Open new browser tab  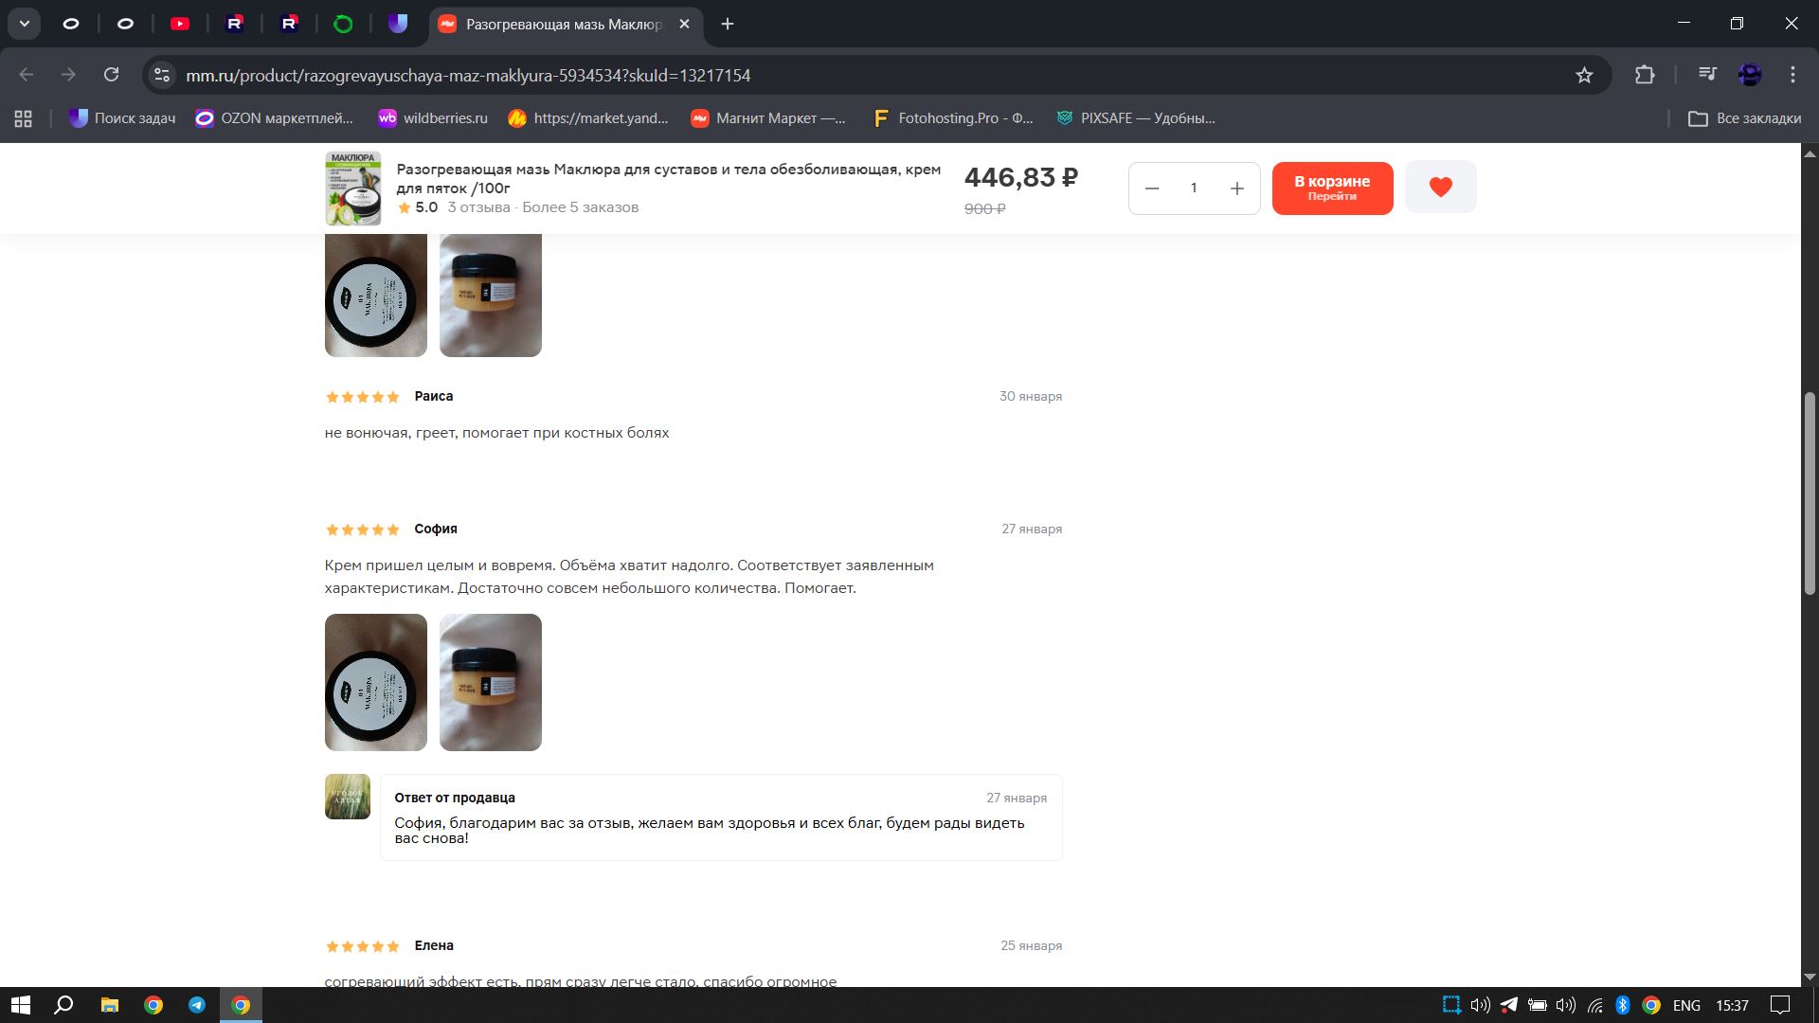pyautogui.click(x=728, y=24)
